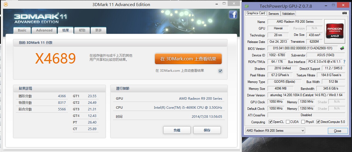Click the PT result 26.40
Viewport: 352px width, 152px height.
point(92,122)
